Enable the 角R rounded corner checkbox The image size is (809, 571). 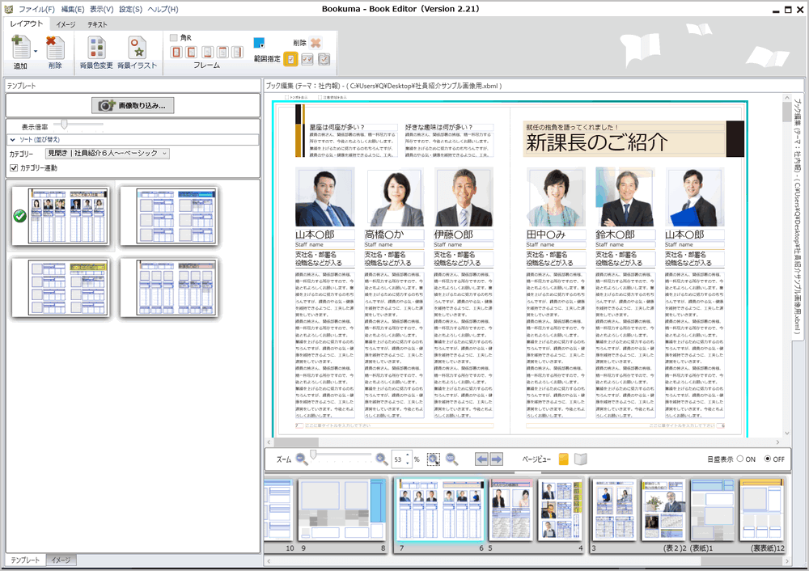click(x=174, y=38)
